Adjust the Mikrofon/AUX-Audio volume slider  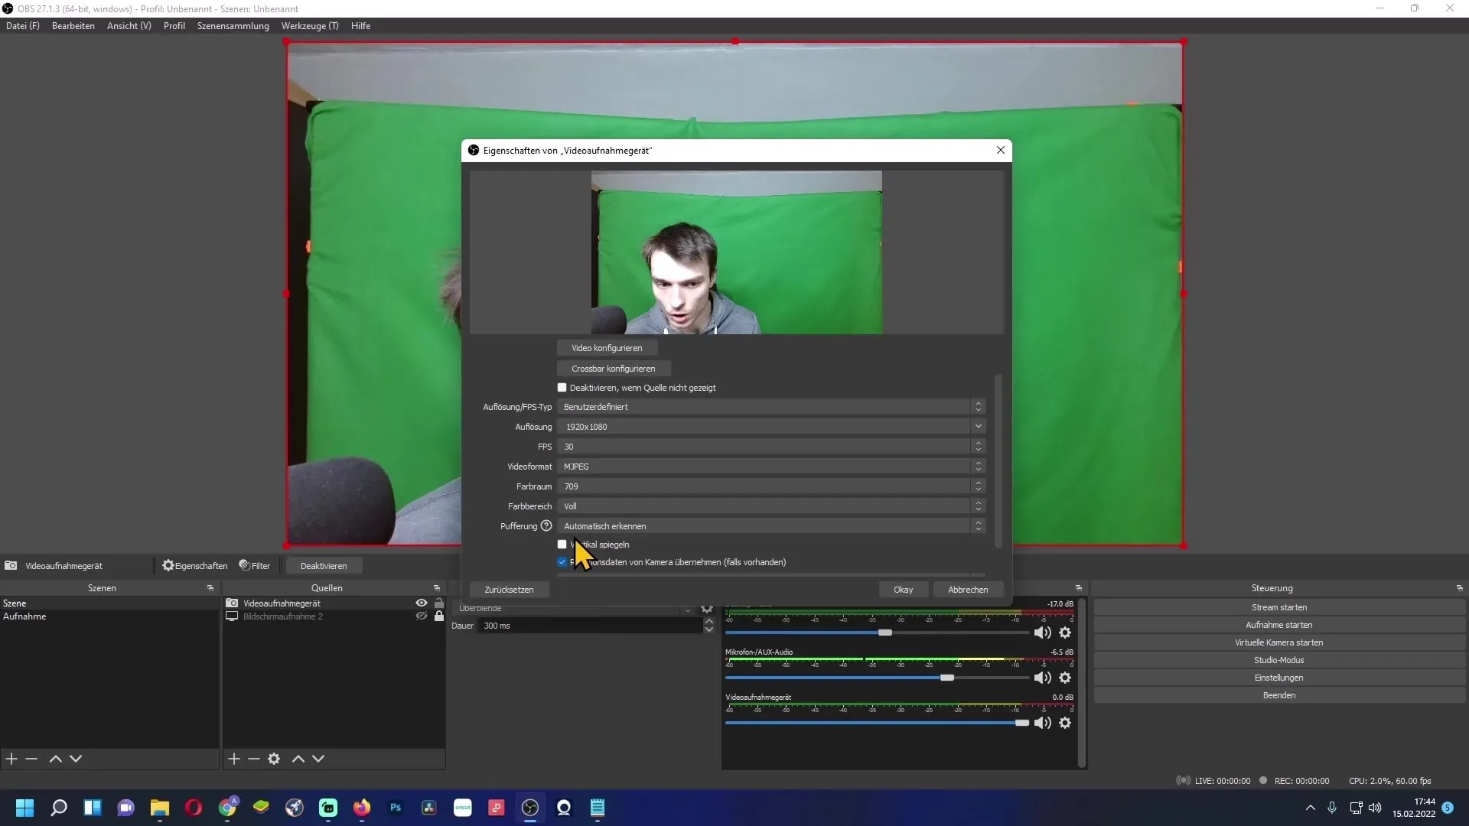[x=946, y=678]
